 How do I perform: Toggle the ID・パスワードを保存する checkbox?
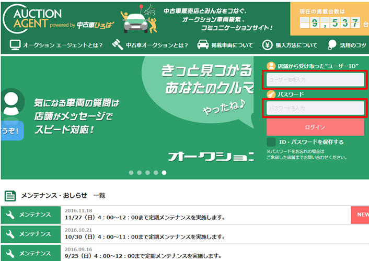tap(271, 142)
